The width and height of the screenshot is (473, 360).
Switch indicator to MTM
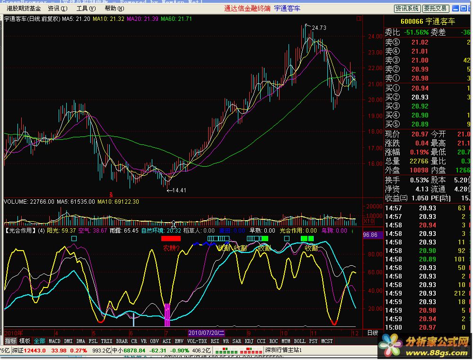[x=286, y=341]
